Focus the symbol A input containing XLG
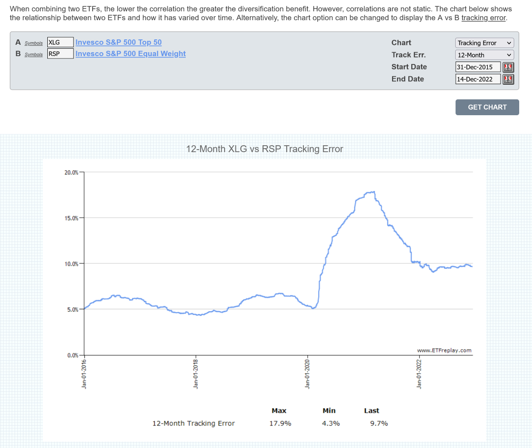Screen dimensions: 532x448 tap(60, 42)
